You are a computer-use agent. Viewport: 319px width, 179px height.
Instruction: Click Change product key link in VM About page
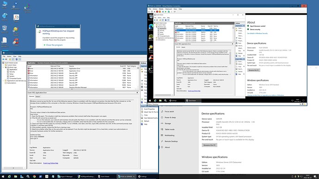click(x=265, y=95)
